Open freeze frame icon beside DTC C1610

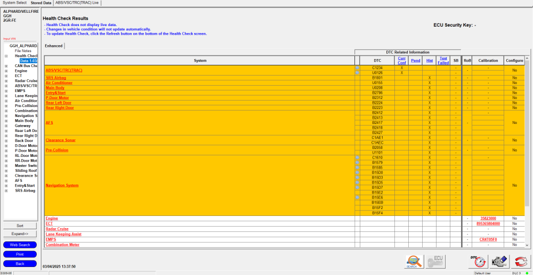coord(357,157)
